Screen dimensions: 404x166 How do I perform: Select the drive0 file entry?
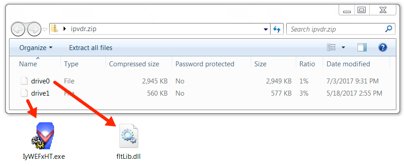coord(40,81)
